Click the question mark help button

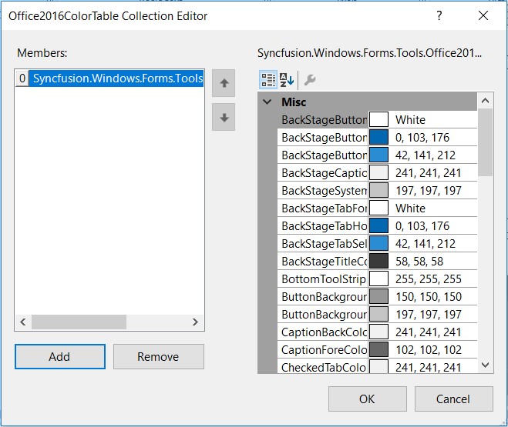pyautogui.click(x=439, y=15)
